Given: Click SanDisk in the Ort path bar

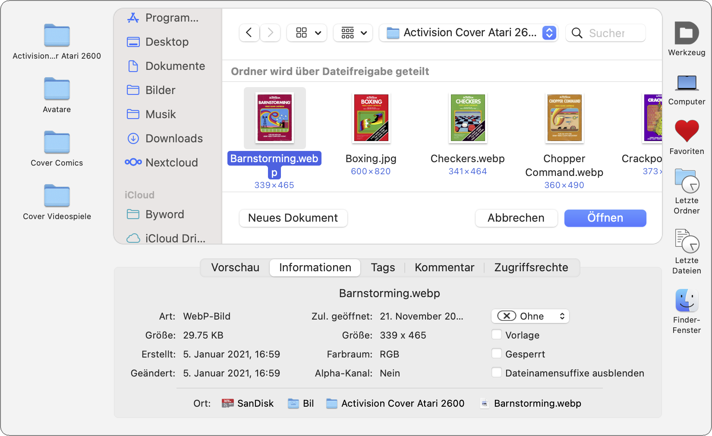Looking at the screenshot, I should (x=248, y=403).
